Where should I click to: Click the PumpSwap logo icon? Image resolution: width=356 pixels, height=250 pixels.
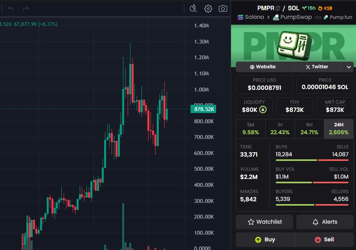click(276, 17)
